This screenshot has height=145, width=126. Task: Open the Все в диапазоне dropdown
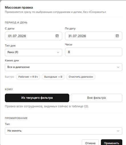pos(64,67)
